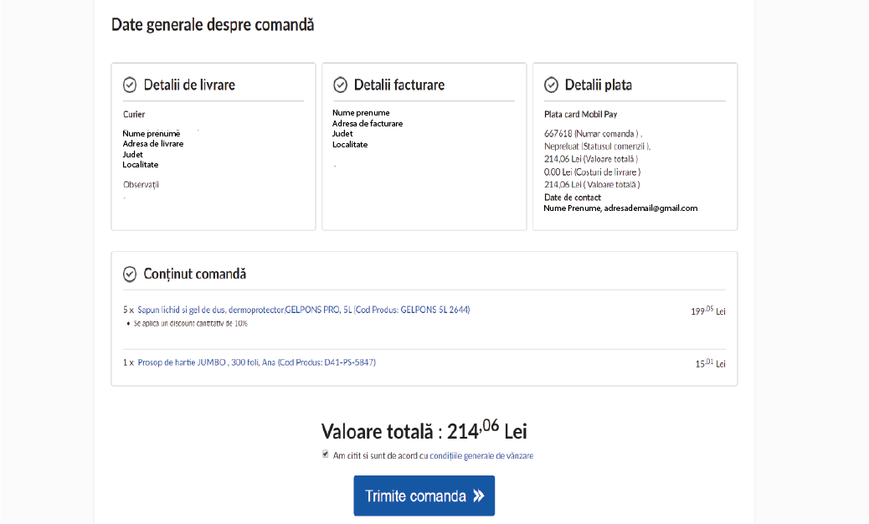This screenshot has height=524, width=869.
Task: Select the Detalii plata heading
Action: point(599,85)
